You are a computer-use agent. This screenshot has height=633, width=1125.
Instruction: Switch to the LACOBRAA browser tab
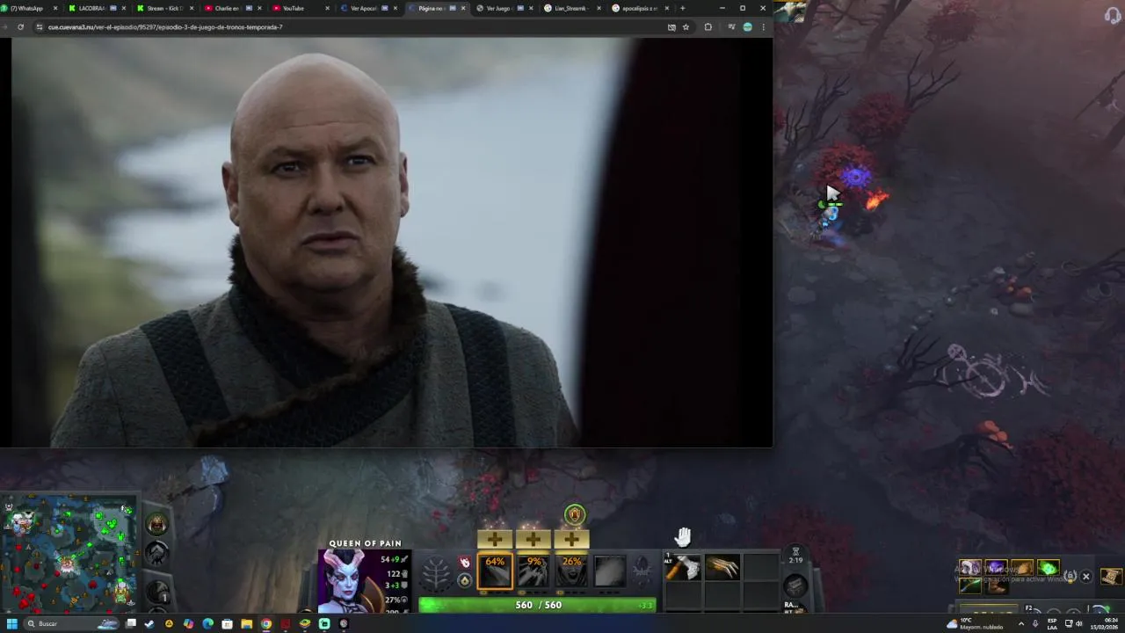(98, 8)
